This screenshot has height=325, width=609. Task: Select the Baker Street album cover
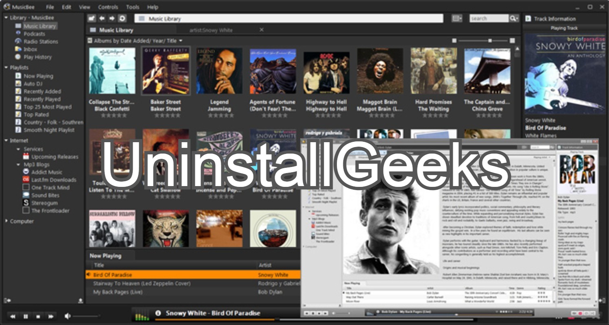pos(166,71)
